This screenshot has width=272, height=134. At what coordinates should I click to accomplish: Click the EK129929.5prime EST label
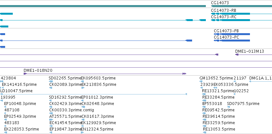(x=99, y=123)
